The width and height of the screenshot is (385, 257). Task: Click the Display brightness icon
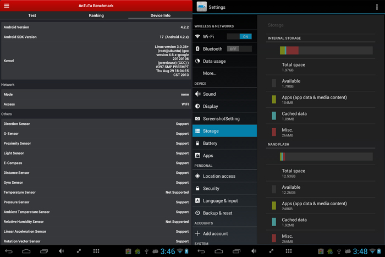tap(197, 106)
